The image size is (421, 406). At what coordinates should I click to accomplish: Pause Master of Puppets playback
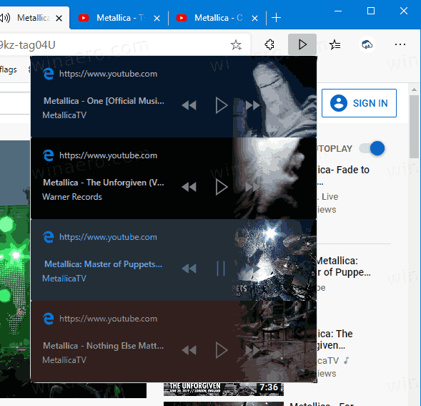[221, 269]
